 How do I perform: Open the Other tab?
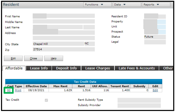coord(168,68)
